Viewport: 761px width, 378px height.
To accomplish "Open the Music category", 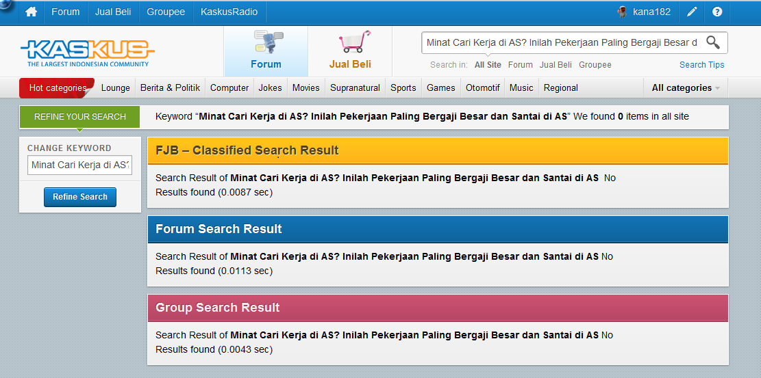I will point(522,87).
